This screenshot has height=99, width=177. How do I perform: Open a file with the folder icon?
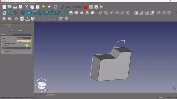(9, 7)
